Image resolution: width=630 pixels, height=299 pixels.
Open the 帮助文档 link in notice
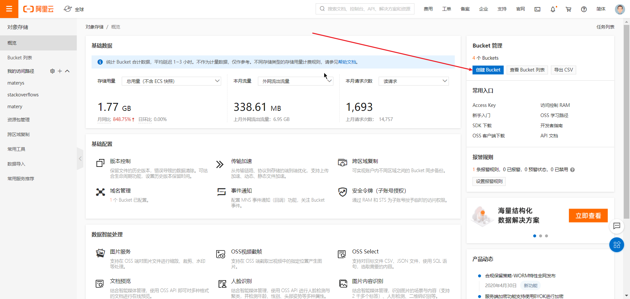[x=347, y=62]
